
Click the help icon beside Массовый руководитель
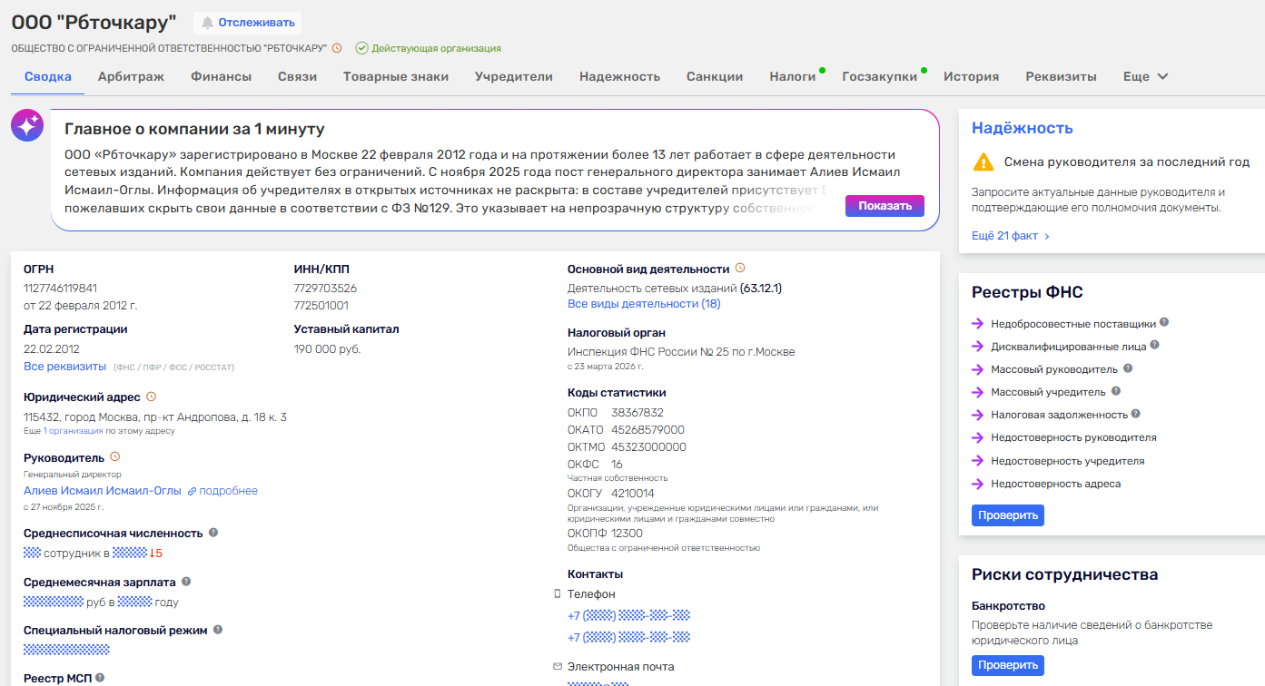tap(1128, 368)
